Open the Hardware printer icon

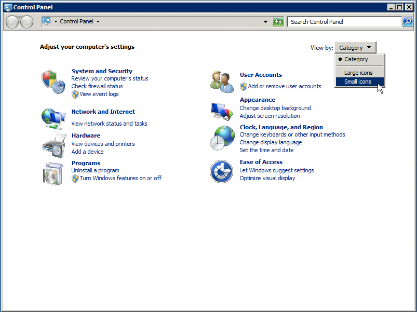54,146
